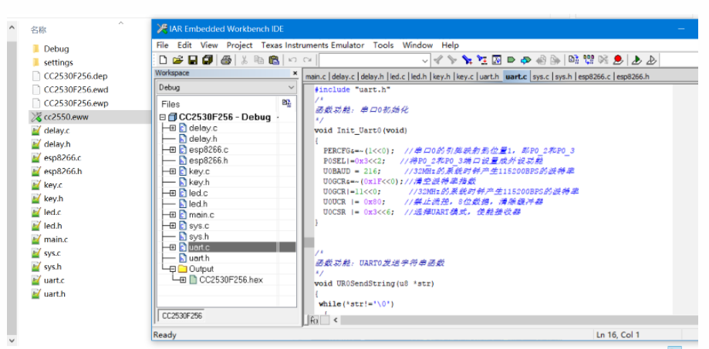Click the Find Previous toolbar icon
709x349 pixels.
(x=437, y=59)
